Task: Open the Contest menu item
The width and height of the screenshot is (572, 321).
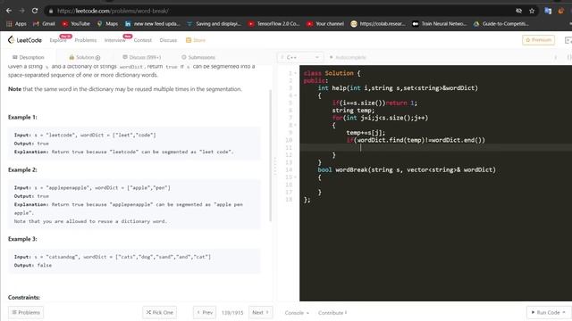Action: (143, 40)
